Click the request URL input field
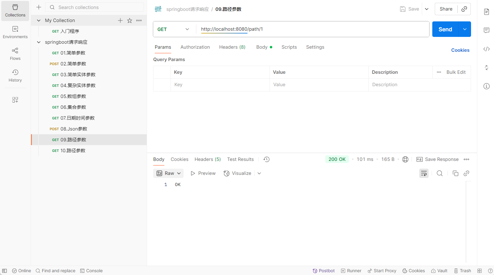The width and height of the screenshot is (494, 275). click(313, 29)
